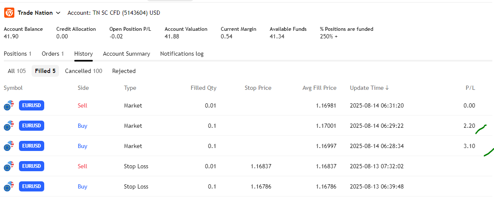This screenshot has height=202, width=494.
Task: Open the Notifications log tab
Action: [182, 54]
